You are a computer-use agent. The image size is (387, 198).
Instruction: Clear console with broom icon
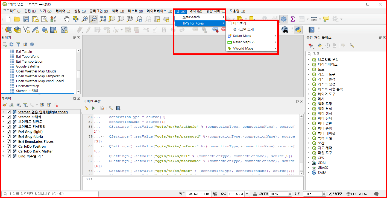click(x=86, y=108)
